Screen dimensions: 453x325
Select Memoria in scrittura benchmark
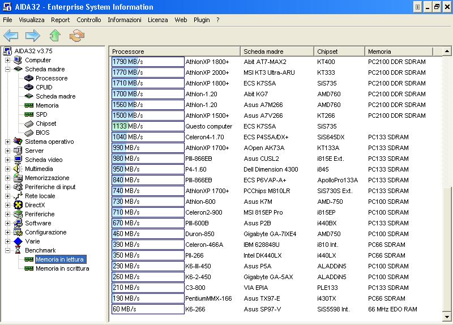point(62,268)
